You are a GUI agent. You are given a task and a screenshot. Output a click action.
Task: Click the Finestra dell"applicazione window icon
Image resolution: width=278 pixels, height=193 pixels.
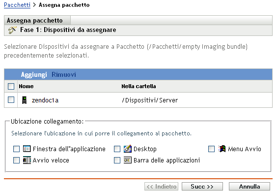point(27,149)
